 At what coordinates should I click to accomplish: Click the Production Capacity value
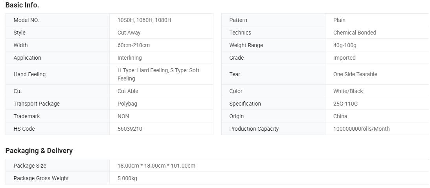361,129
